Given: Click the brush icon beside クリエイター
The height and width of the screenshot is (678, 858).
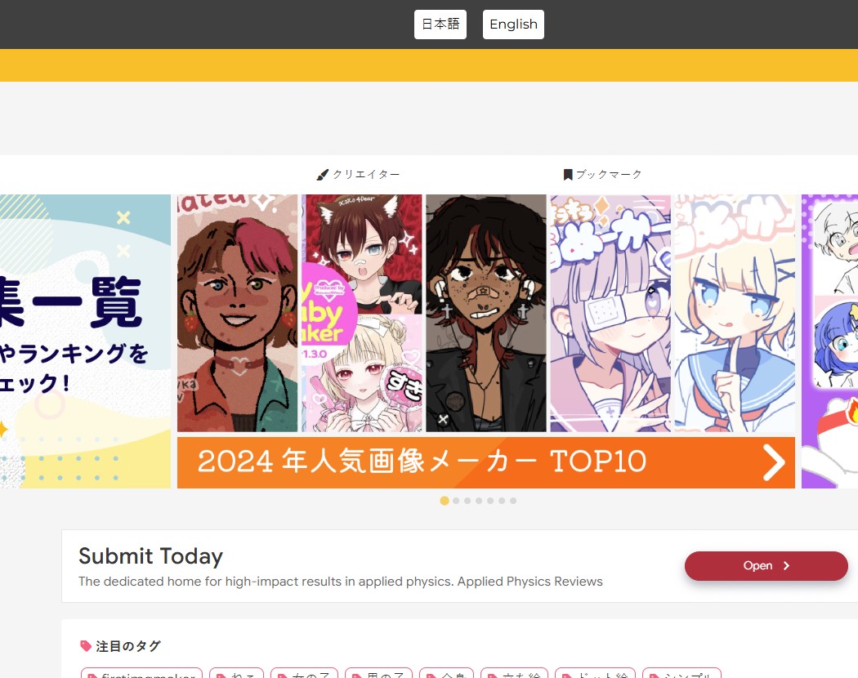Looking at the screenshot, I should (x=322, y=175).
